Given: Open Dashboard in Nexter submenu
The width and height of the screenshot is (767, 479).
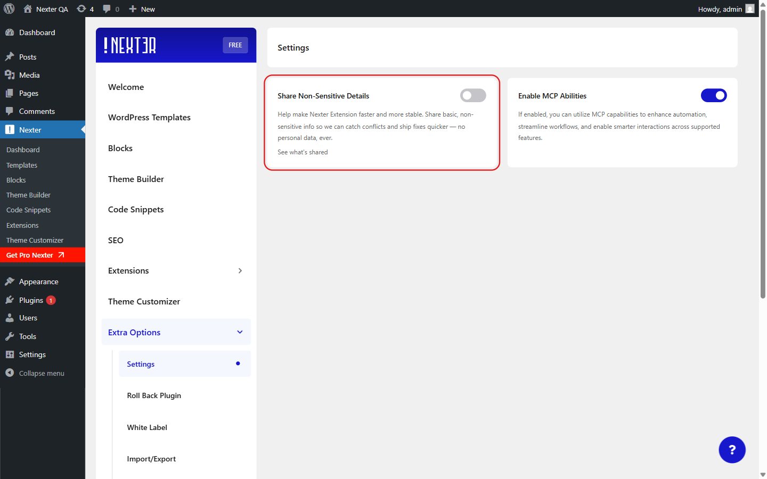Looking at the screenshot, I should (23, 150).
